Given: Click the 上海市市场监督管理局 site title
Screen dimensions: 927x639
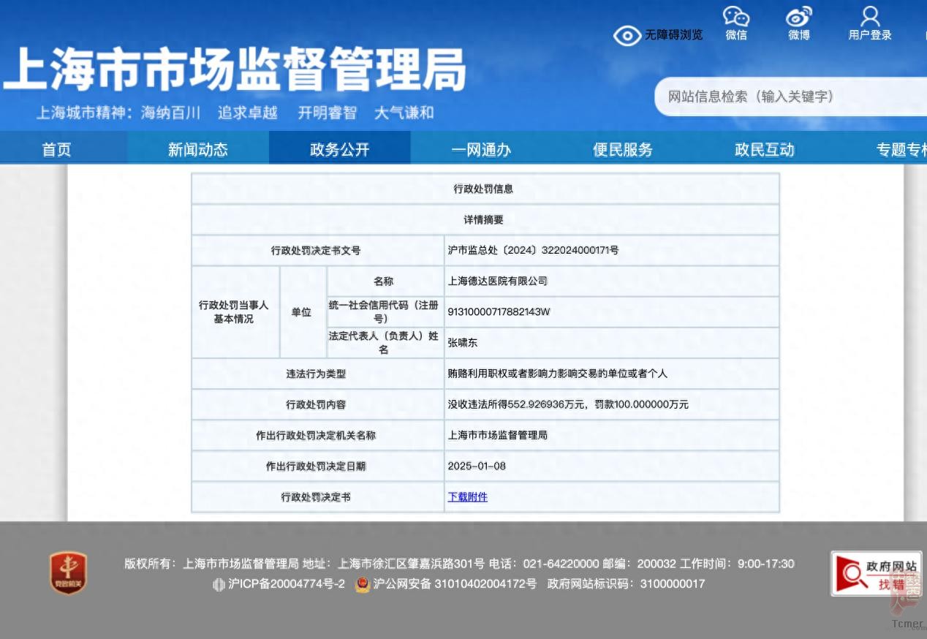Looking at the screenshot, I should click(x=234, y=71).
